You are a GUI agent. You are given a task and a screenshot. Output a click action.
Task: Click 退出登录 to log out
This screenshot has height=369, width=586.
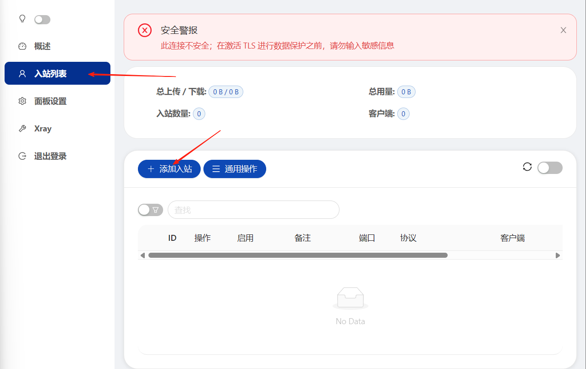coord(50,156)
